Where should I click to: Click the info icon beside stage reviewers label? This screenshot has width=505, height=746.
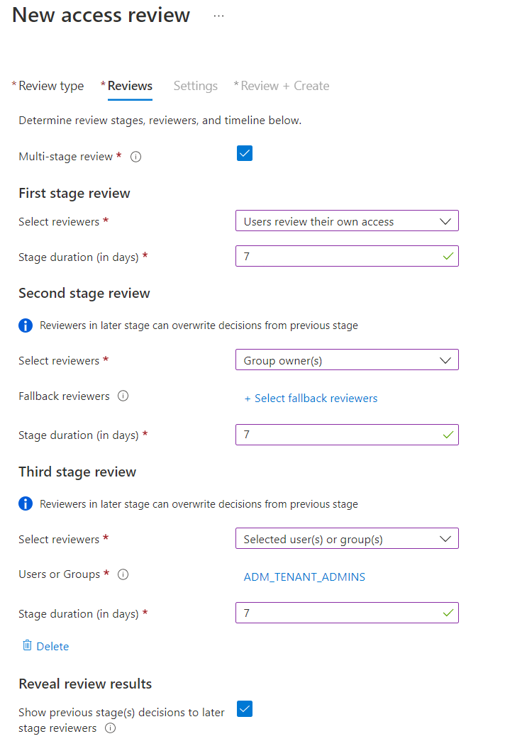[110, 728]
